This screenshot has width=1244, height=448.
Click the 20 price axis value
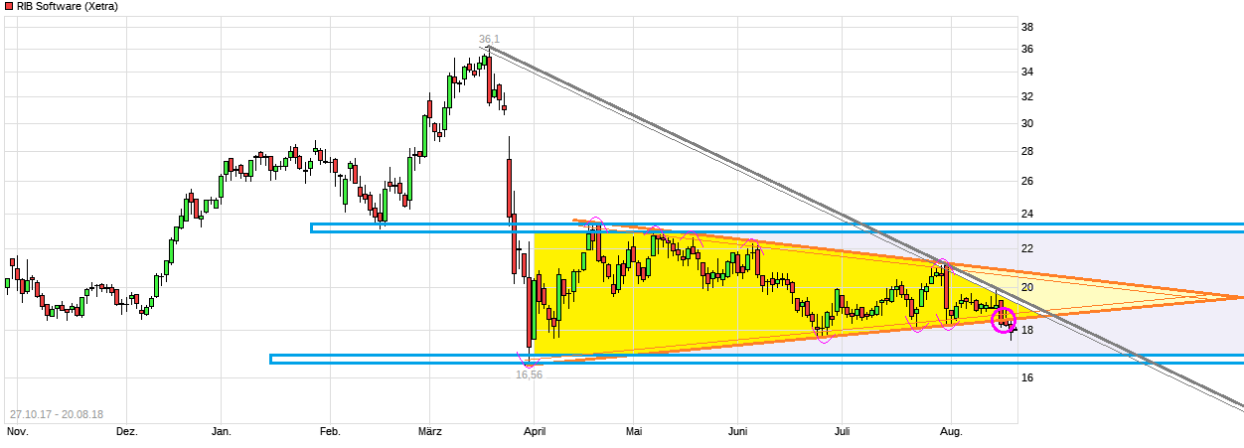click(x=1027, y=287)
